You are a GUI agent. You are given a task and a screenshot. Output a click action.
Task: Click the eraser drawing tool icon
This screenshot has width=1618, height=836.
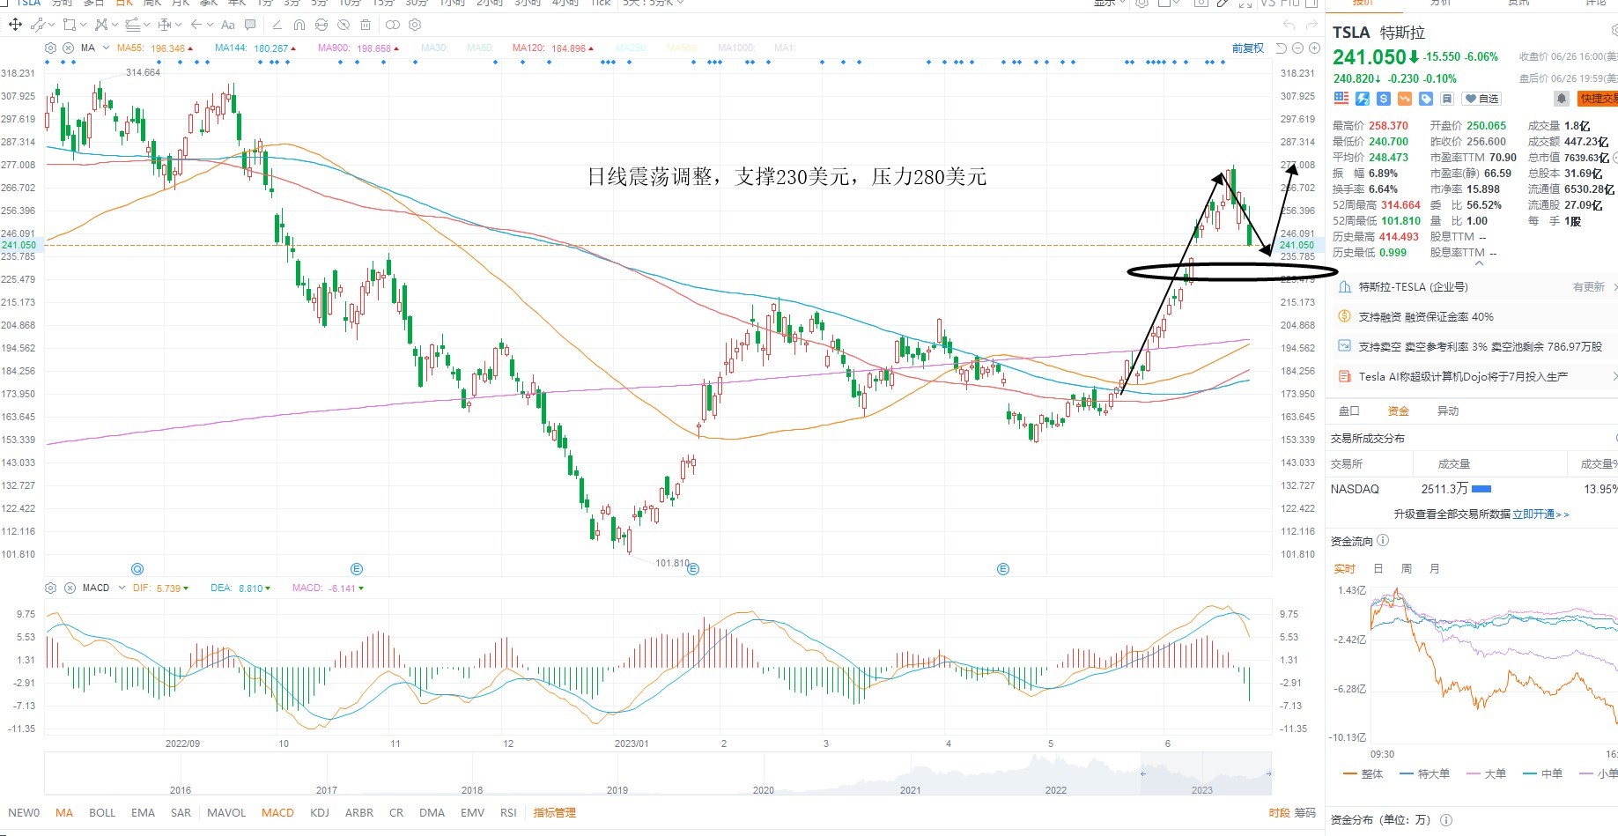[277, 25]
